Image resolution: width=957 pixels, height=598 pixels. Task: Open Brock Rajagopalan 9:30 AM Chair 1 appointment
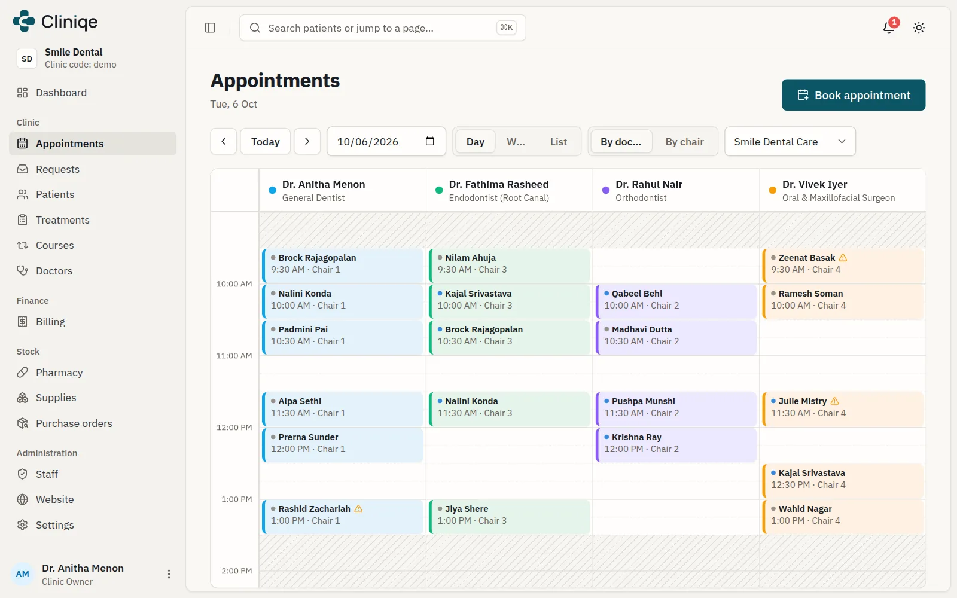point(343,266)
